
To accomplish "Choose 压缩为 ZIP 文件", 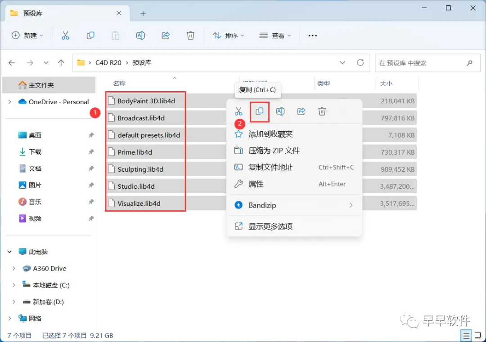I will coord(294,151).
